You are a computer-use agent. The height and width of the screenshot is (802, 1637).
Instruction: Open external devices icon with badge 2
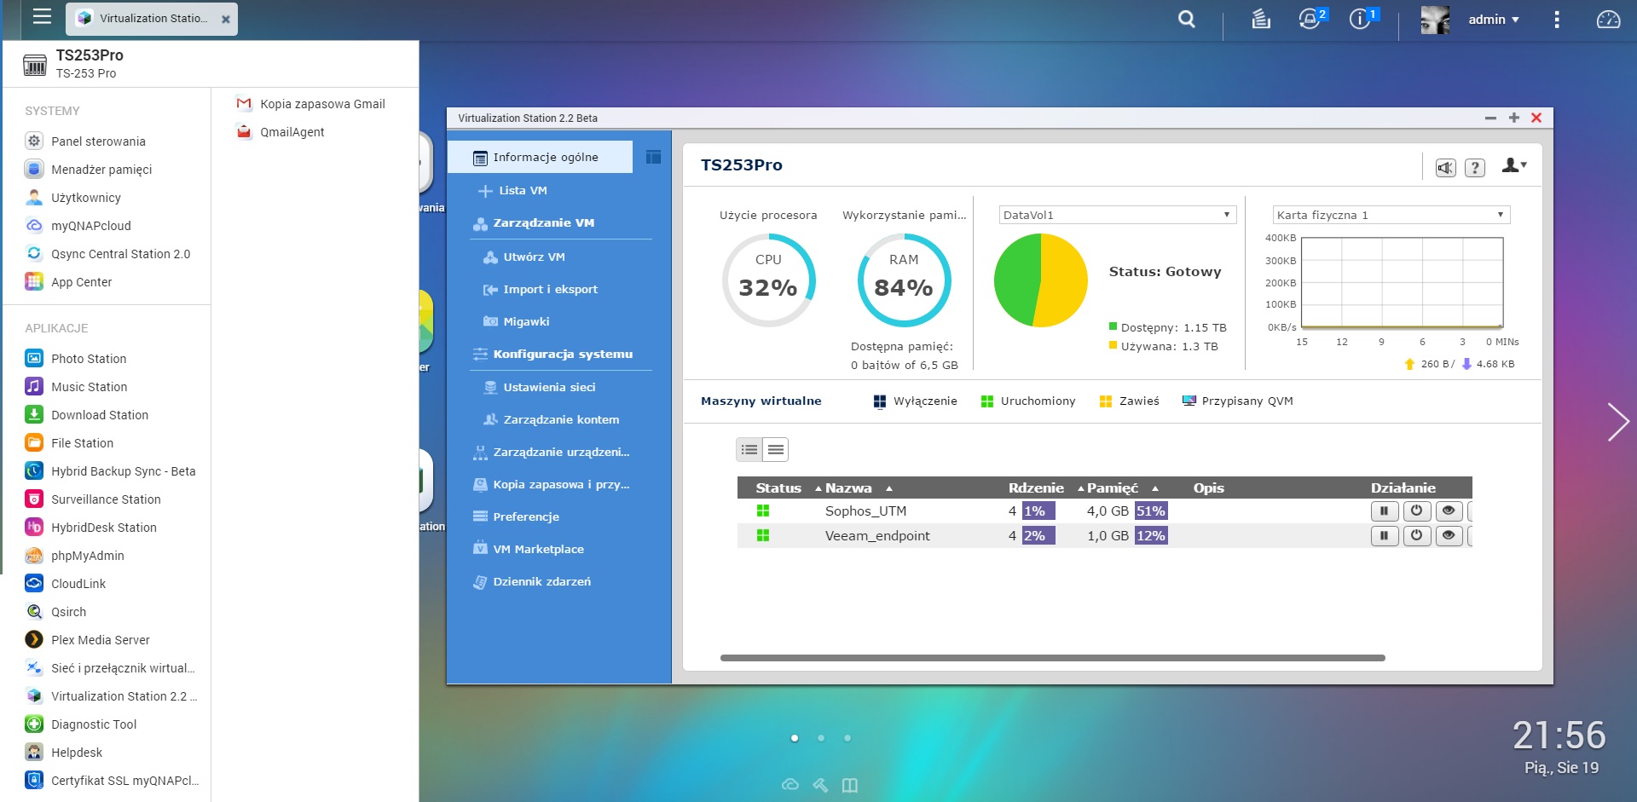1311,18
